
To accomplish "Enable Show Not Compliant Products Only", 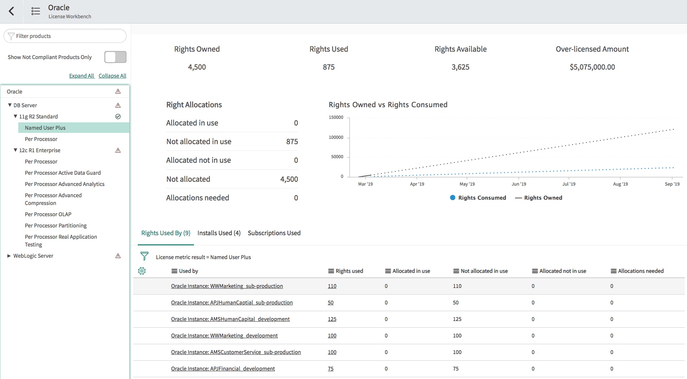I will pyautogui.click(x=115, y=57).
